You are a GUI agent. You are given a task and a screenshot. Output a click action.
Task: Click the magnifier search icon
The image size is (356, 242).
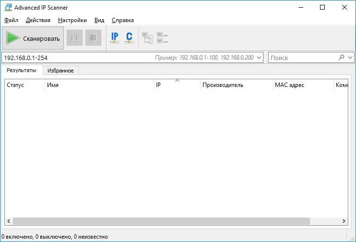click(x=341, y=58)
